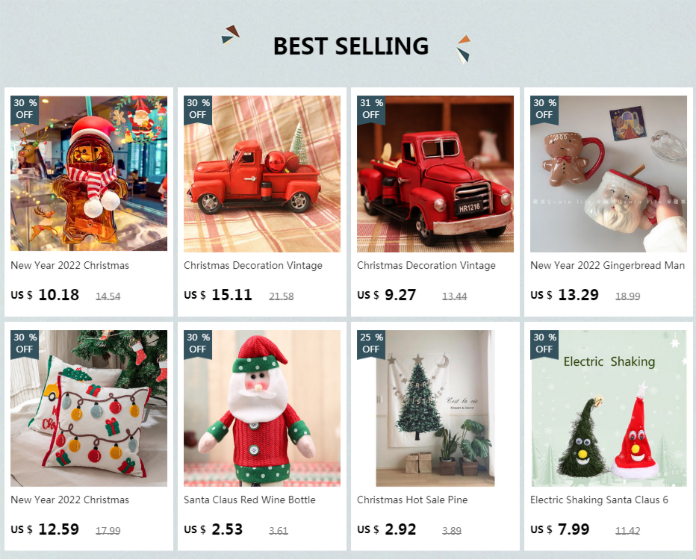Screen dimensions: 696x560
Task: Click the 31% OFF badge on red truck
Action: (x=371, y=109)
